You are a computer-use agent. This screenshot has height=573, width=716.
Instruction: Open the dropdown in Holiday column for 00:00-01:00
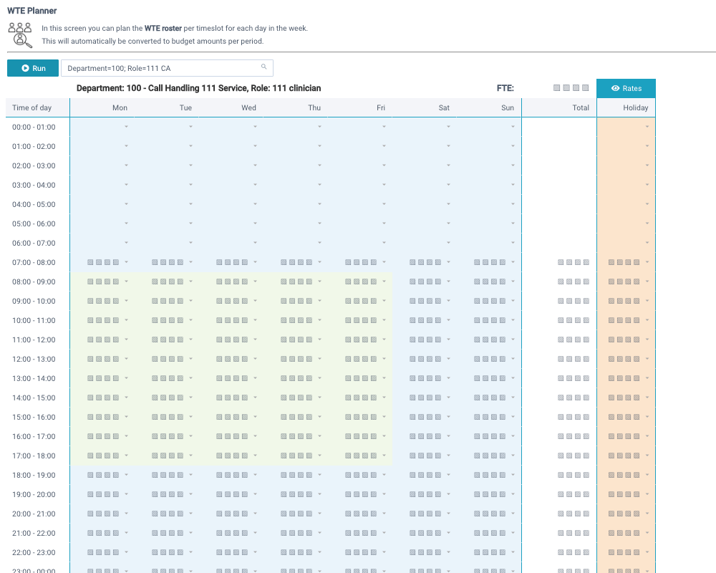647,126
